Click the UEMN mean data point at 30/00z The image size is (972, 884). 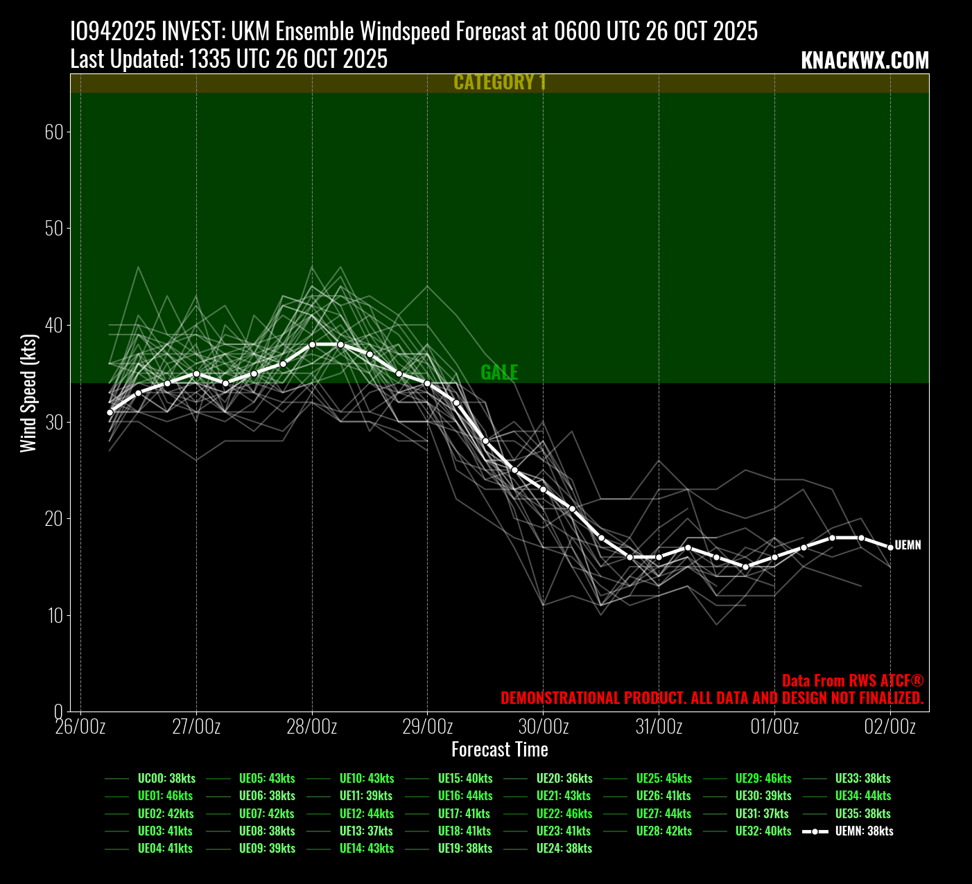click(x=543, y=489)
